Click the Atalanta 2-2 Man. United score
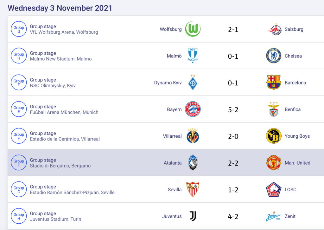 click(233, 163)
